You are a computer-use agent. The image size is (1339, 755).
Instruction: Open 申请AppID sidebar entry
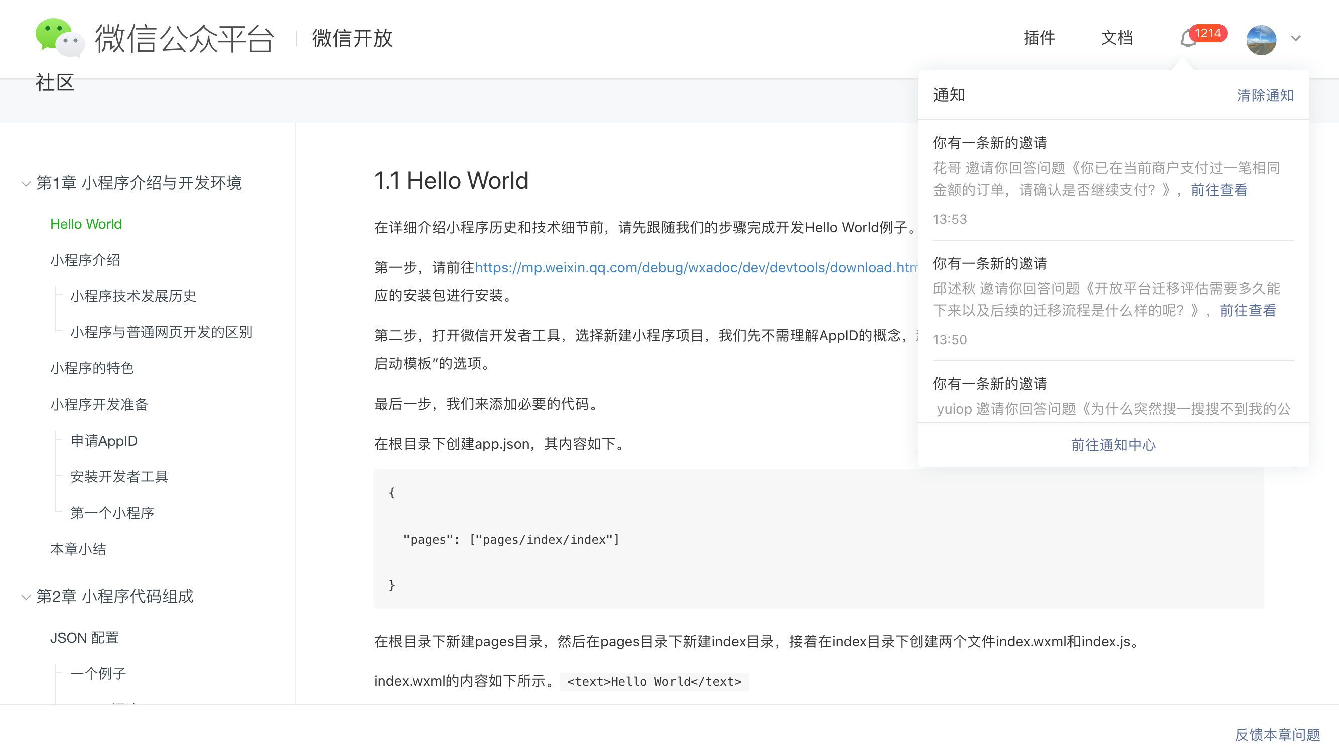[x=104, y=441]
